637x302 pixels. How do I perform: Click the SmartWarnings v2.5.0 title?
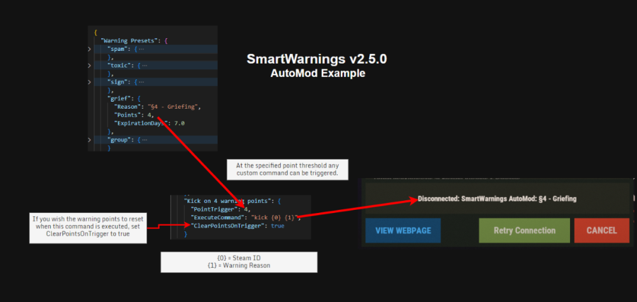tap(317, 59)
